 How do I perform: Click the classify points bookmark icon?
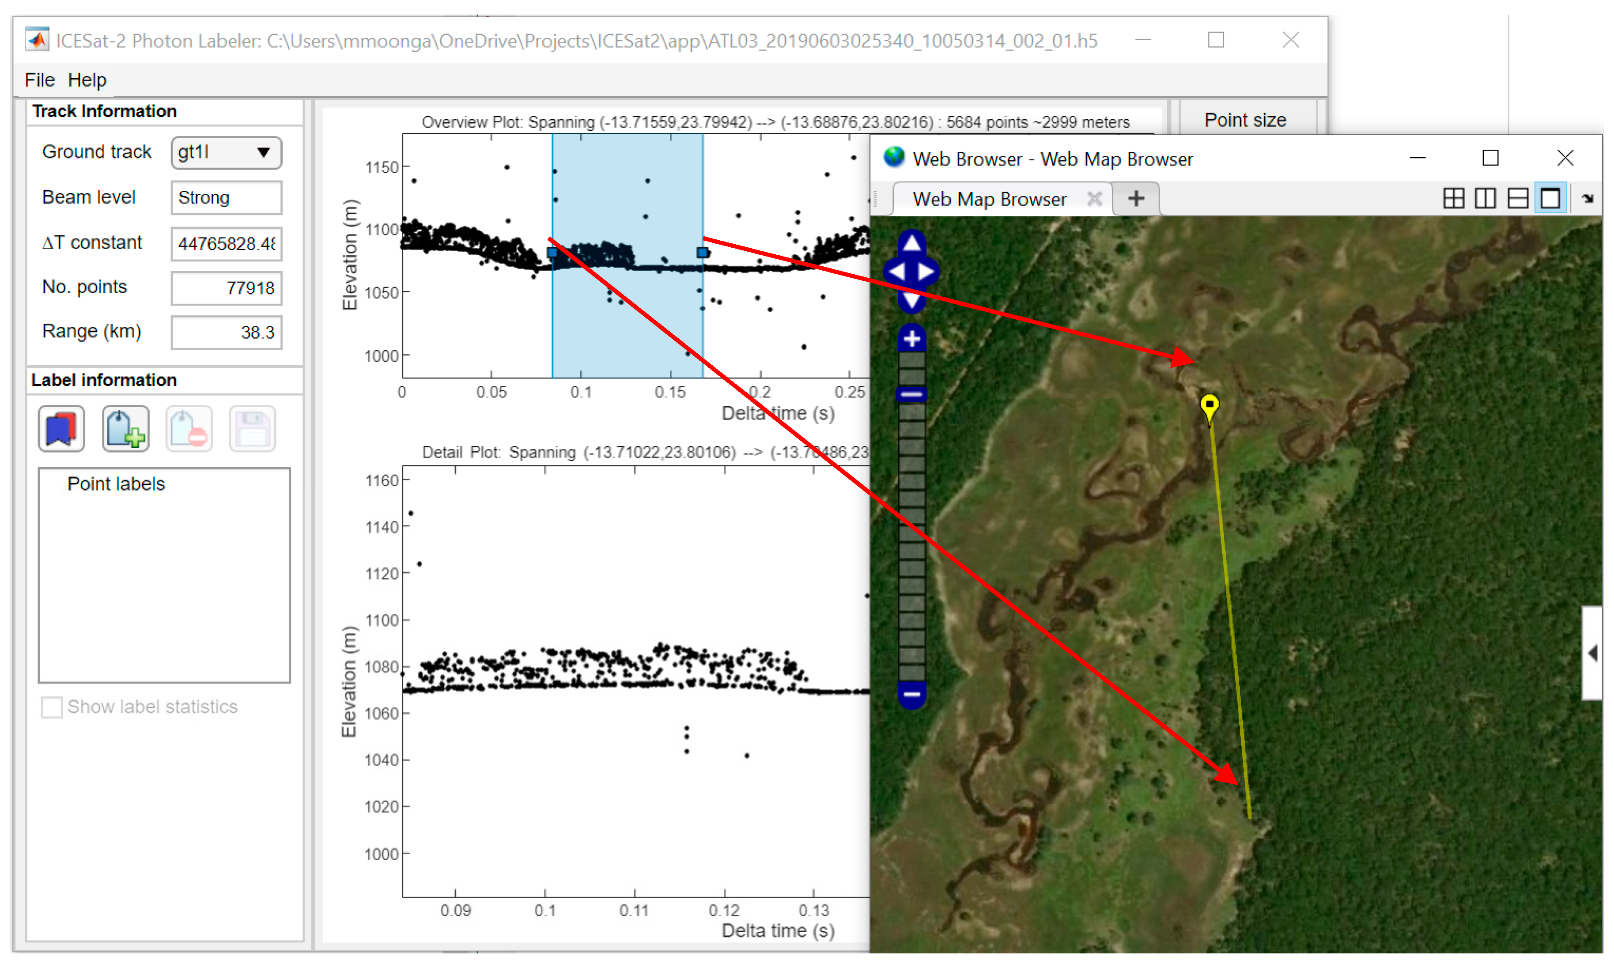tap(61, 429)
